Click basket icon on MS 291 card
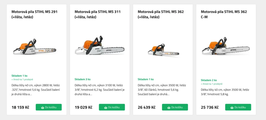Image resolution: width=266 pixels, height=120 pixels. [43, 107]
